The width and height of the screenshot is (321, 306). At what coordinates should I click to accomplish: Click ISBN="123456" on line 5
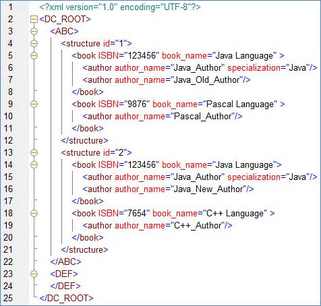pos(129,55)
